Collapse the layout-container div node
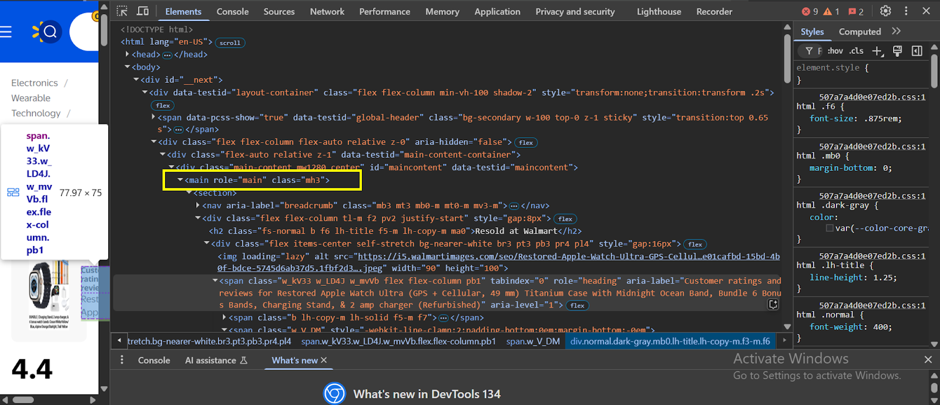 point(145,92)
